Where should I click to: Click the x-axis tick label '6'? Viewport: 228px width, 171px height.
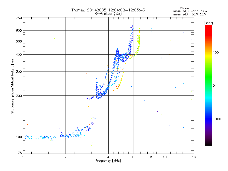coord(133,157)
